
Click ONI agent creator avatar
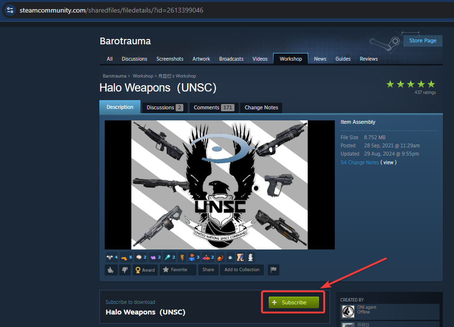click(x=348, y=312)
